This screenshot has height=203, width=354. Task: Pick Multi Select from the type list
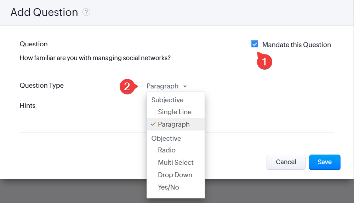click(x=176, y=162)
